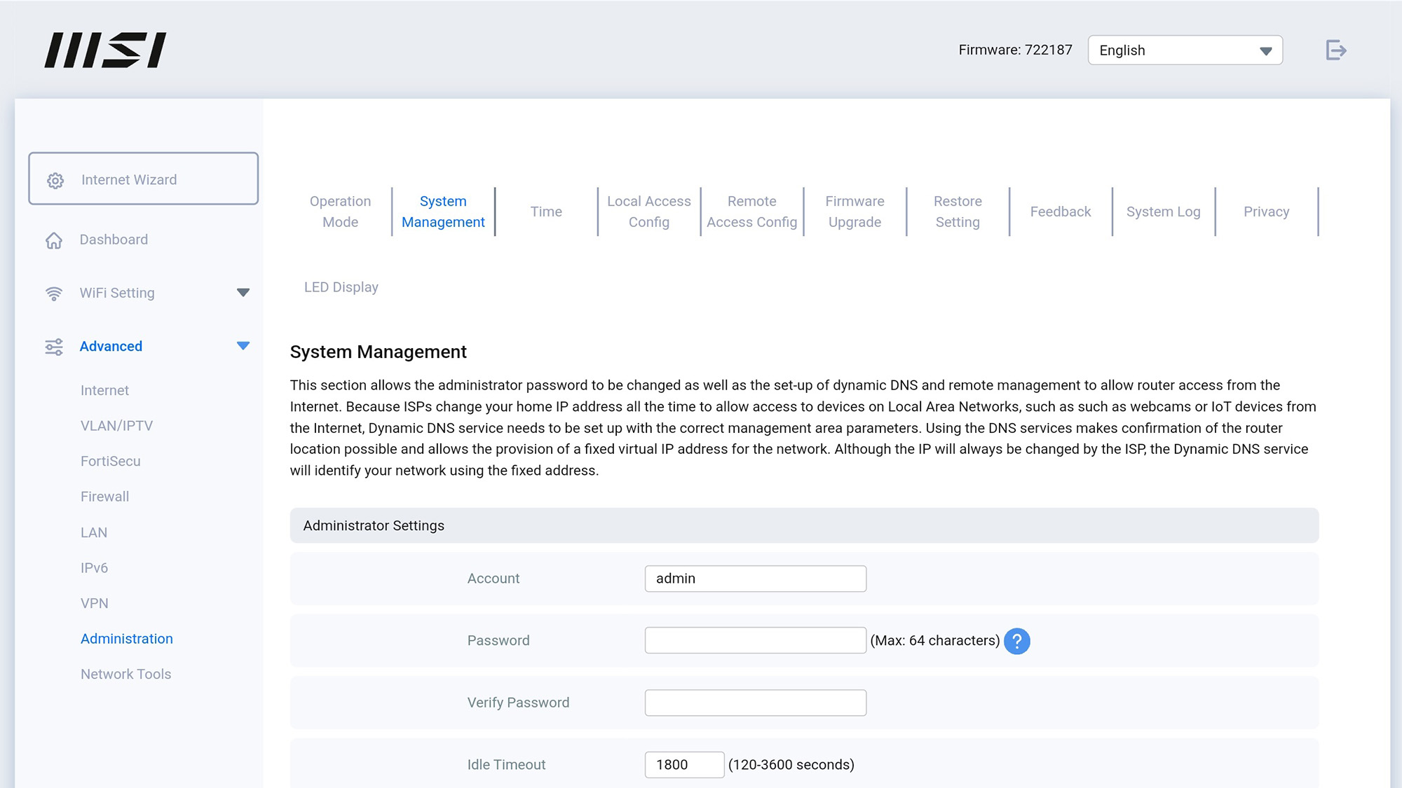Viewport: 1402px width, 788px height.
Task: Click the Account input field
Action: point(755,579)
